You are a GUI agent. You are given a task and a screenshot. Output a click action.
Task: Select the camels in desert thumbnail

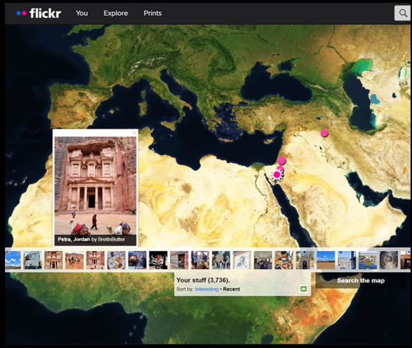tap(74, 260)
